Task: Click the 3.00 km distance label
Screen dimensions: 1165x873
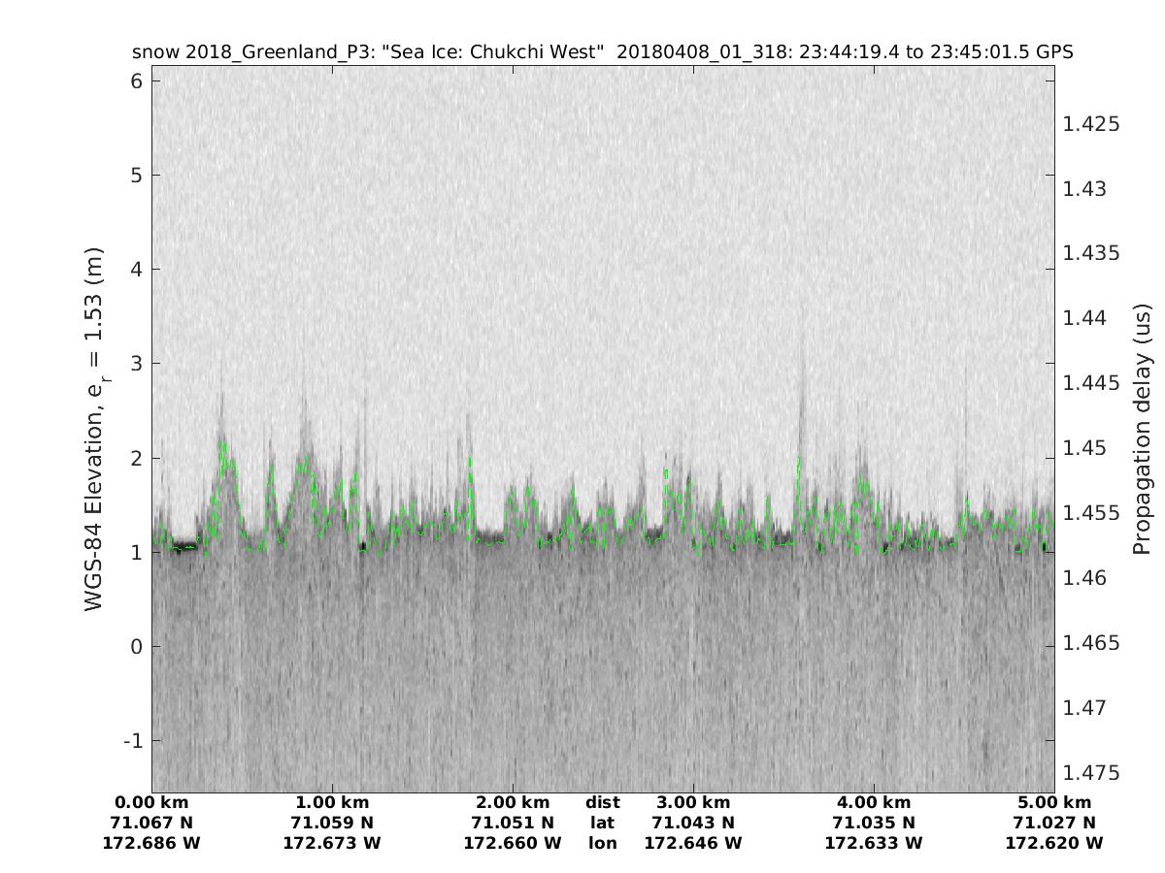Action: point(693,802)
